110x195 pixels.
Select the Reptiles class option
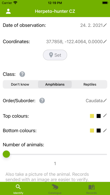pos(90,84)
